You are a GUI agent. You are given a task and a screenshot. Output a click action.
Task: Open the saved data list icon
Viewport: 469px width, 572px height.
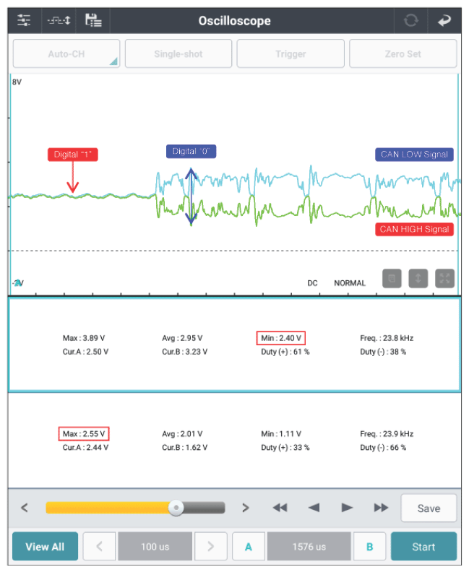pyautogui.click(x=93, y=20)
